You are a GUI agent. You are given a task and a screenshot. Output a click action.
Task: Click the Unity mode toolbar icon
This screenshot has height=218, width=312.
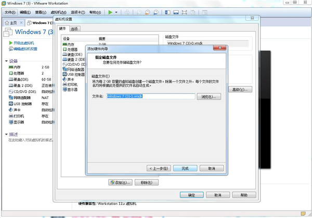tap(192, 12)
